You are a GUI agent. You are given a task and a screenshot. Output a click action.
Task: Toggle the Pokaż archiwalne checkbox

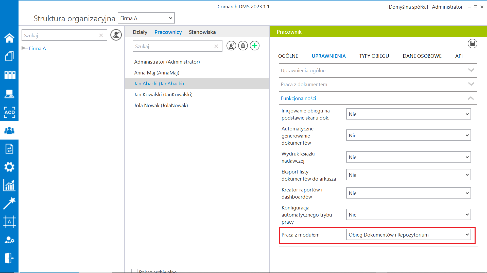point(134,271)
